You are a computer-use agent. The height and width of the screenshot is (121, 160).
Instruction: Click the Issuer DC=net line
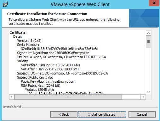(61, 57)
